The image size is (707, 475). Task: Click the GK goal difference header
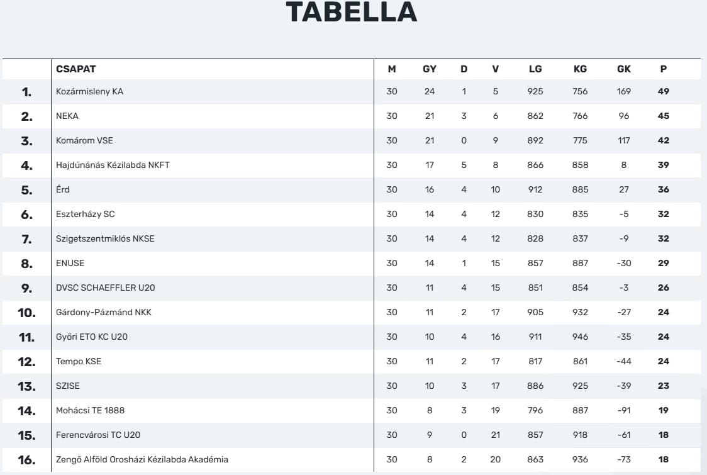623,69
